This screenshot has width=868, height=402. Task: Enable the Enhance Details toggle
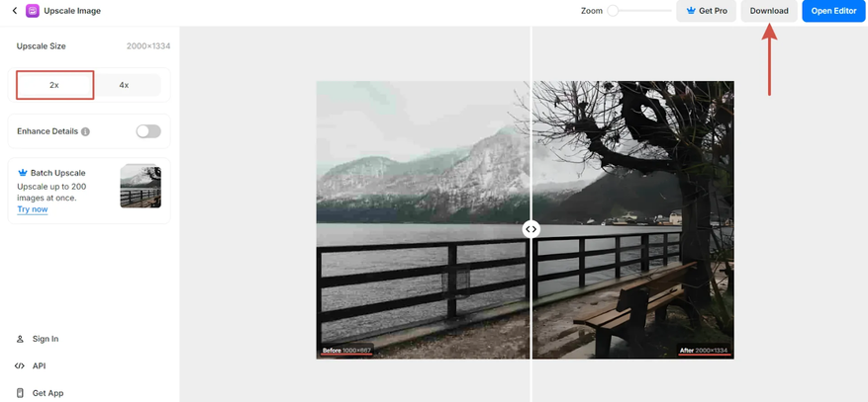tap(148, 131)
